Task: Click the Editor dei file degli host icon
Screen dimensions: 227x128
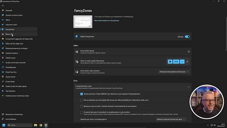Action: (3, 43)
